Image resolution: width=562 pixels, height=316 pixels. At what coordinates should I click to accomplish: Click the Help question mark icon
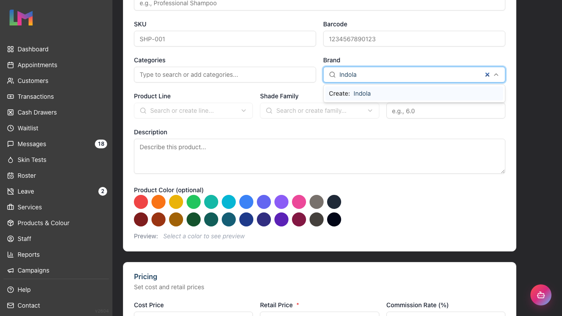tap(11, 290)
